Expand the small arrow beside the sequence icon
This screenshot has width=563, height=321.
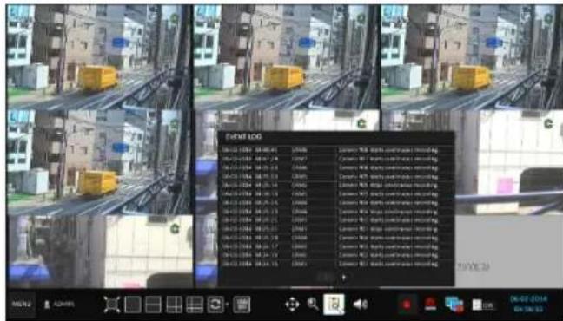pyautogui.click(x=227, y=305)
